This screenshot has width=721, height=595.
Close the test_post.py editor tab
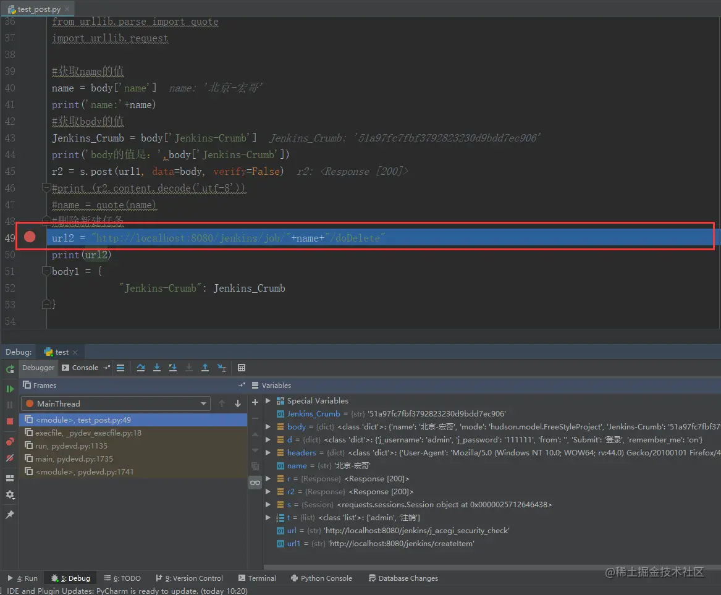(67, 9)
